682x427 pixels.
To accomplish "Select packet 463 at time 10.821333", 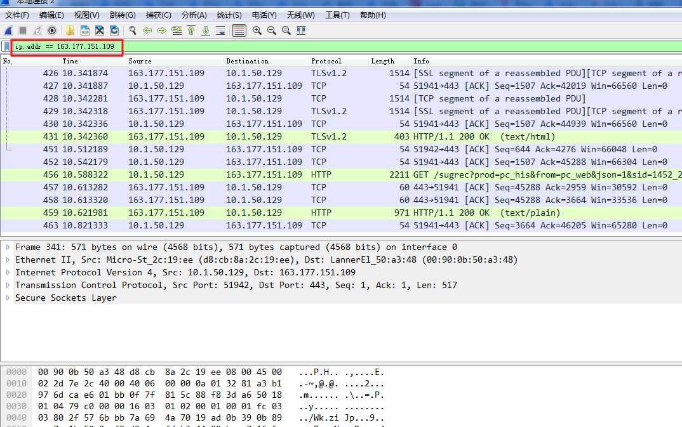I will click(341, 225).
